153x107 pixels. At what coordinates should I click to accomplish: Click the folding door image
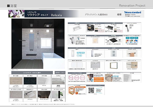coord(73,54)
